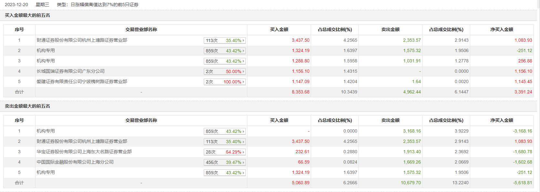
Task: Click 净买入金额 column header in sell table
Action: click(x=502, y=120)
